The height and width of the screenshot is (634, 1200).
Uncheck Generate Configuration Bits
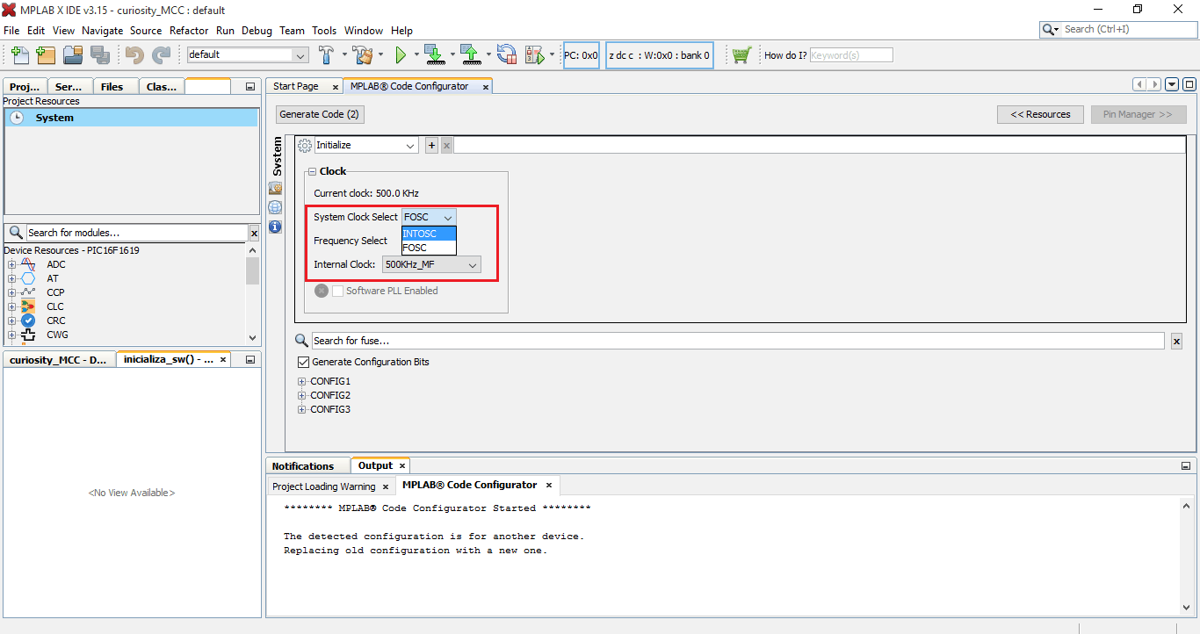coord(303,361)
